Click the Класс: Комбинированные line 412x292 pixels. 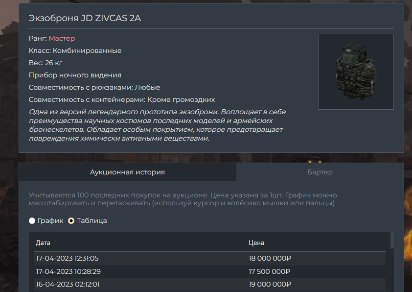tap(75, 50)
